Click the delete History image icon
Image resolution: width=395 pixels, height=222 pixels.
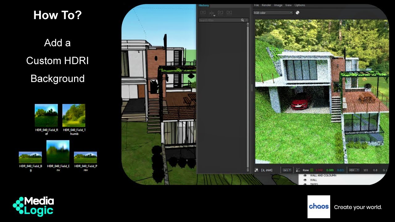(229, 13)
